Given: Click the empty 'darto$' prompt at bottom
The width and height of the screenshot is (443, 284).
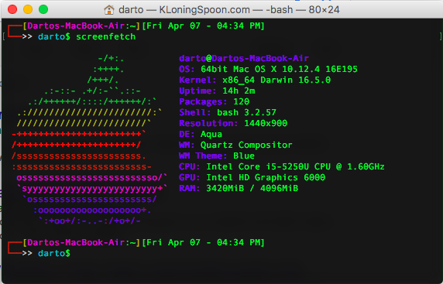Looking at the screenshot, I should [x=54, y=253].
